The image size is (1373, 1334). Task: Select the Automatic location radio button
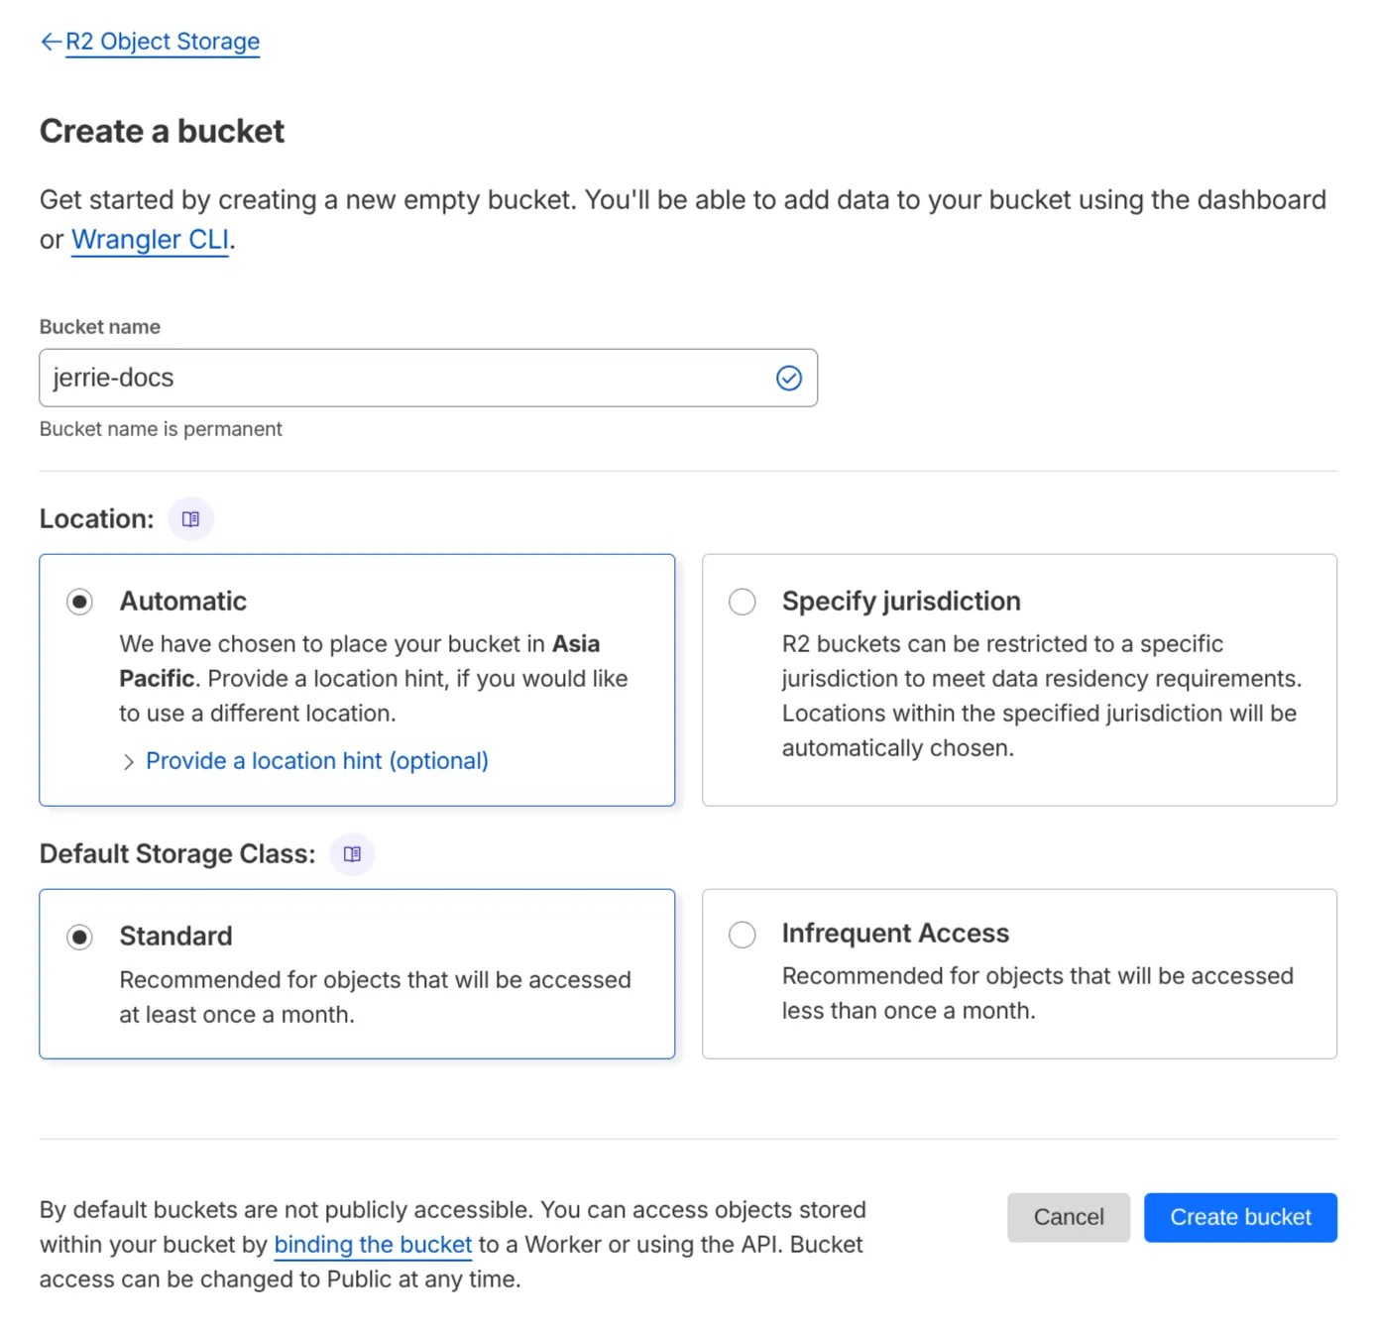point(79,601)
